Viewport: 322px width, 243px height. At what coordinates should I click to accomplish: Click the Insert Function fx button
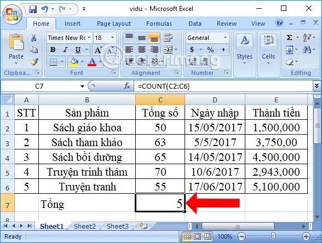pos(127,86)
